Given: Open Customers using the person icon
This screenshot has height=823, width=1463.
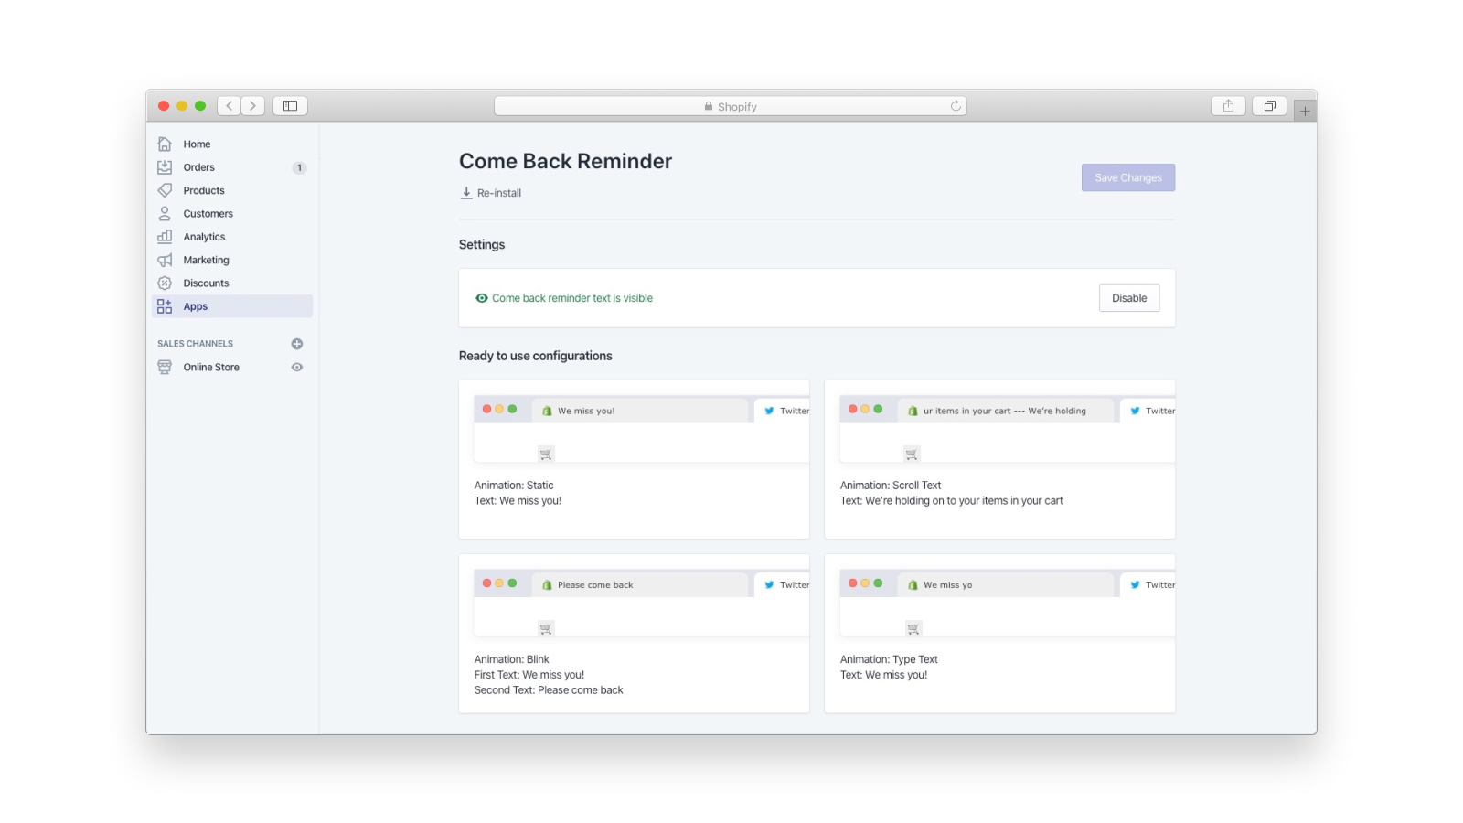Looking at the screenshot, I should 165,213.
